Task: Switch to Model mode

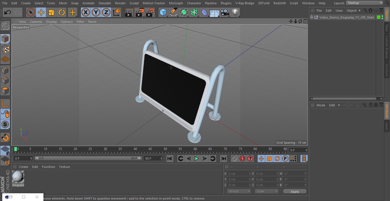Action: 5,39
